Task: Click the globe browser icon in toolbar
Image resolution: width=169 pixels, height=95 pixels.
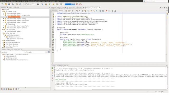Action: [x=38, y=4]
